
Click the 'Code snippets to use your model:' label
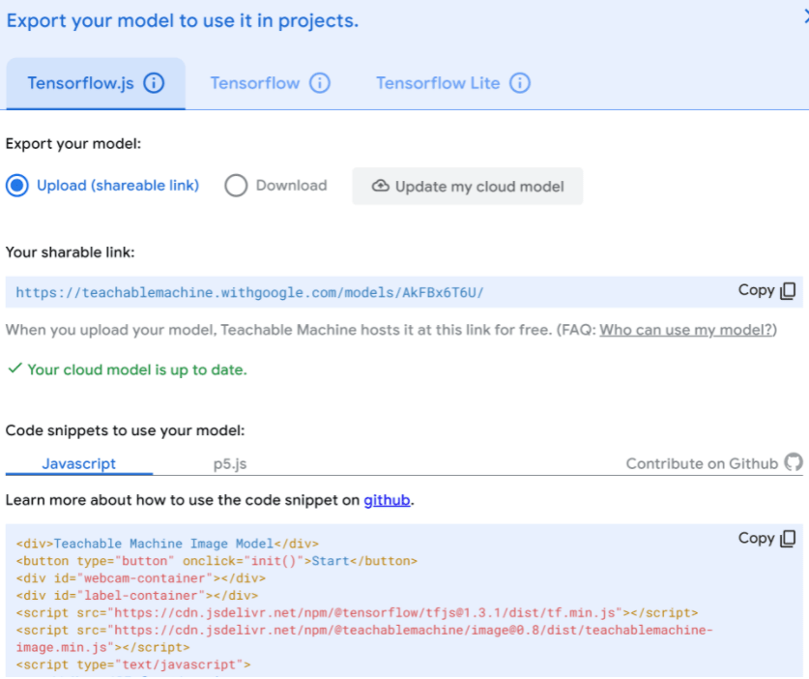[125, 430]
